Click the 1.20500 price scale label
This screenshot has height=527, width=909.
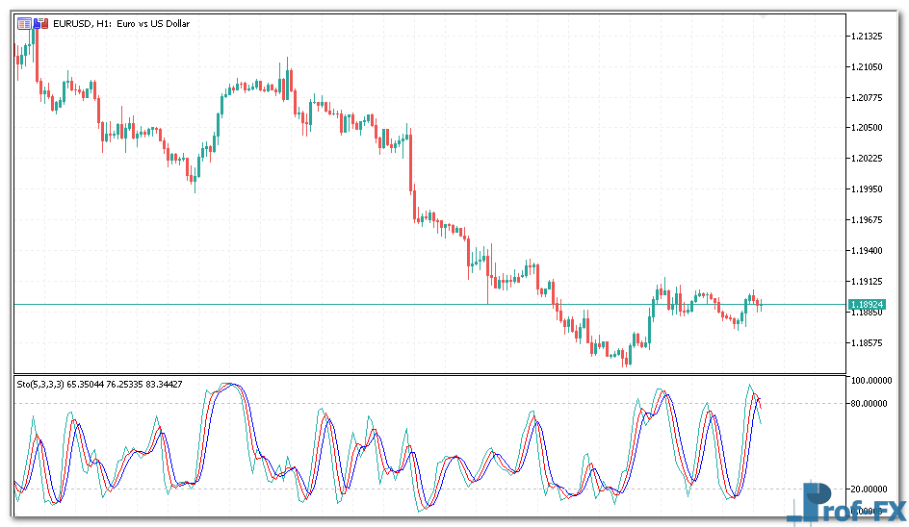[x=867, y=128]
